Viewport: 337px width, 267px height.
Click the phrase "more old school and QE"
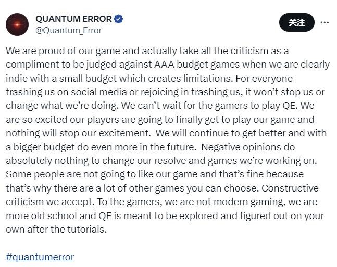pos(58,215)
